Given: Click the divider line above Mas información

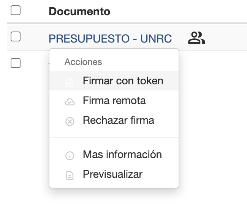Looking at the screenshot, I should point(114,137).
